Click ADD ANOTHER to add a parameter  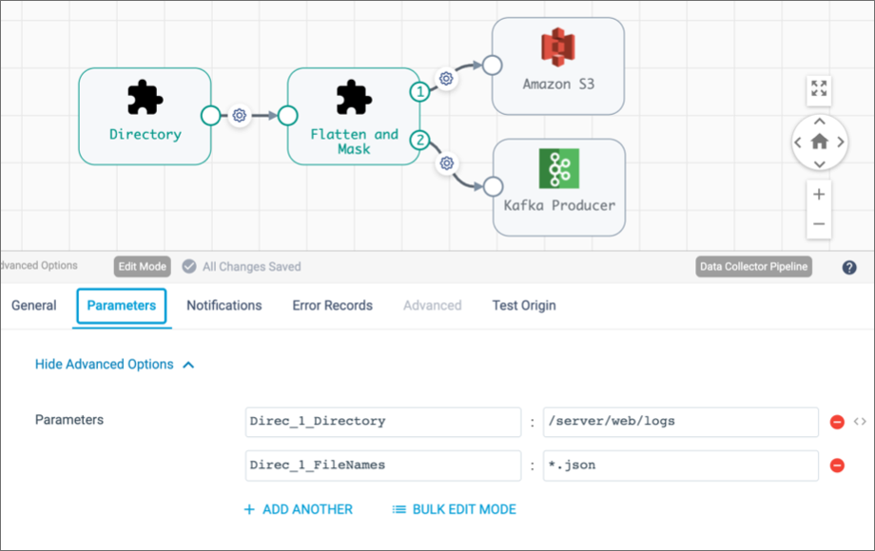click(299, 509)
